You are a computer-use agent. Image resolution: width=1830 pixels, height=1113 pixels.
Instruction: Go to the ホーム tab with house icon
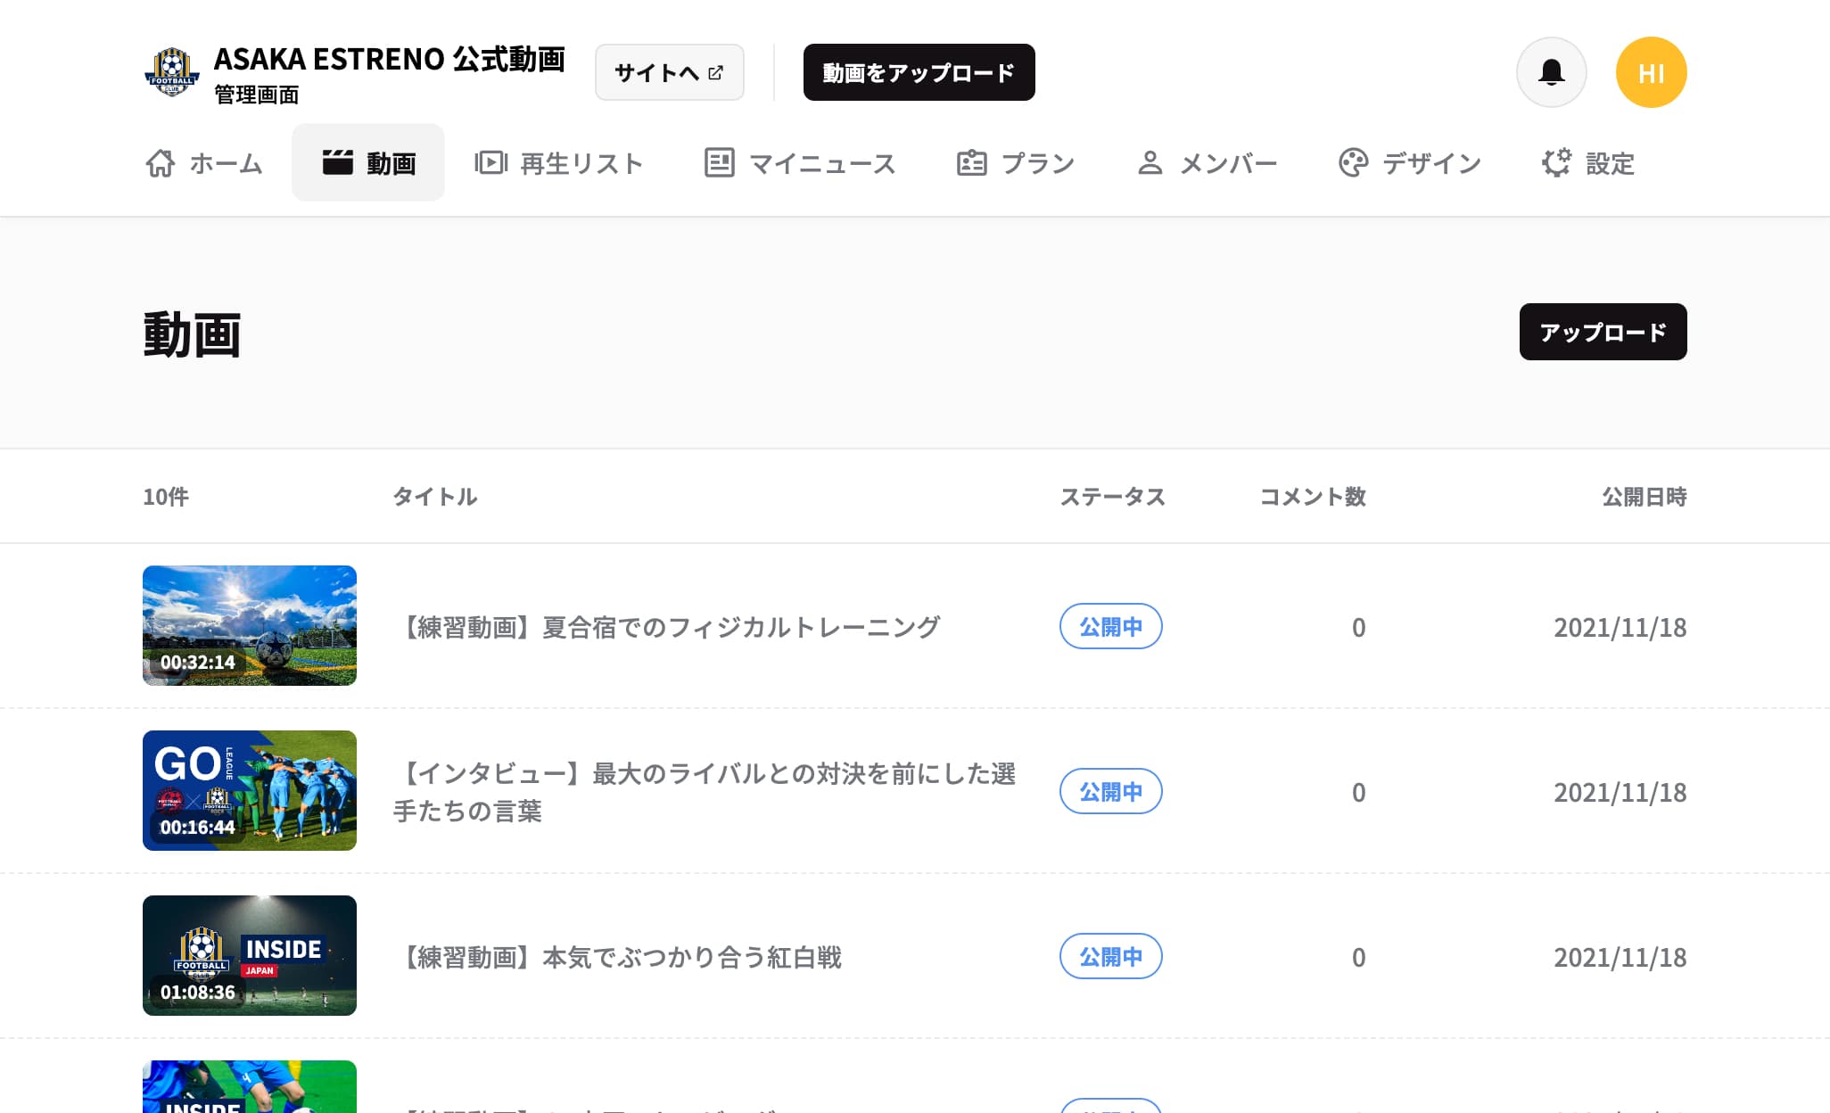[x=204, y=163]
